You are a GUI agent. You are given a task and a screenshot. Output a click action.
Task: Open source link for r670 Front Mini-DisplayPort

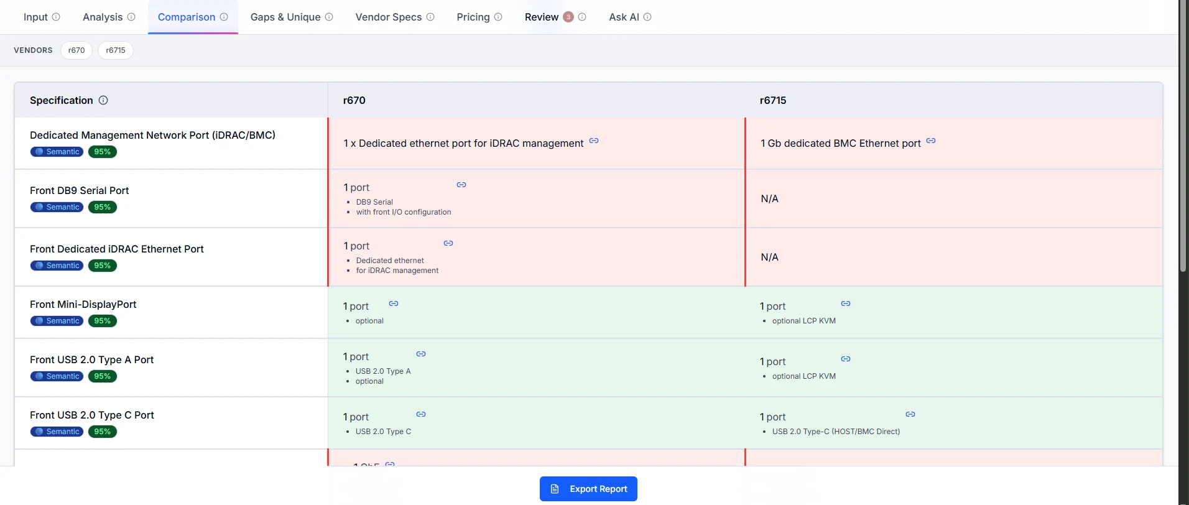[x=394, y=303]
